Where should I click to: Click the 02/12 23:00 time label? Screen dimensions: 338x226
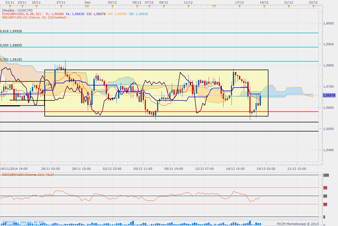112,169
